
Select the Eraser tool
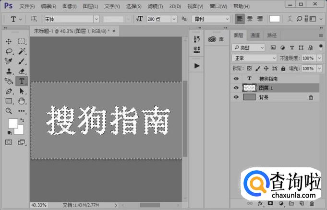point(22,71)
